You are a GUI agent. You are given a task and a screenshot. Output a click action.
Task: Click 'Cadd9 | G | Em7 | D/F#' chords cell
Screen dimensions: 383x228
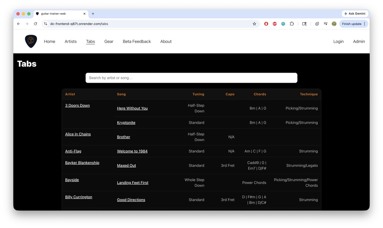257,165
